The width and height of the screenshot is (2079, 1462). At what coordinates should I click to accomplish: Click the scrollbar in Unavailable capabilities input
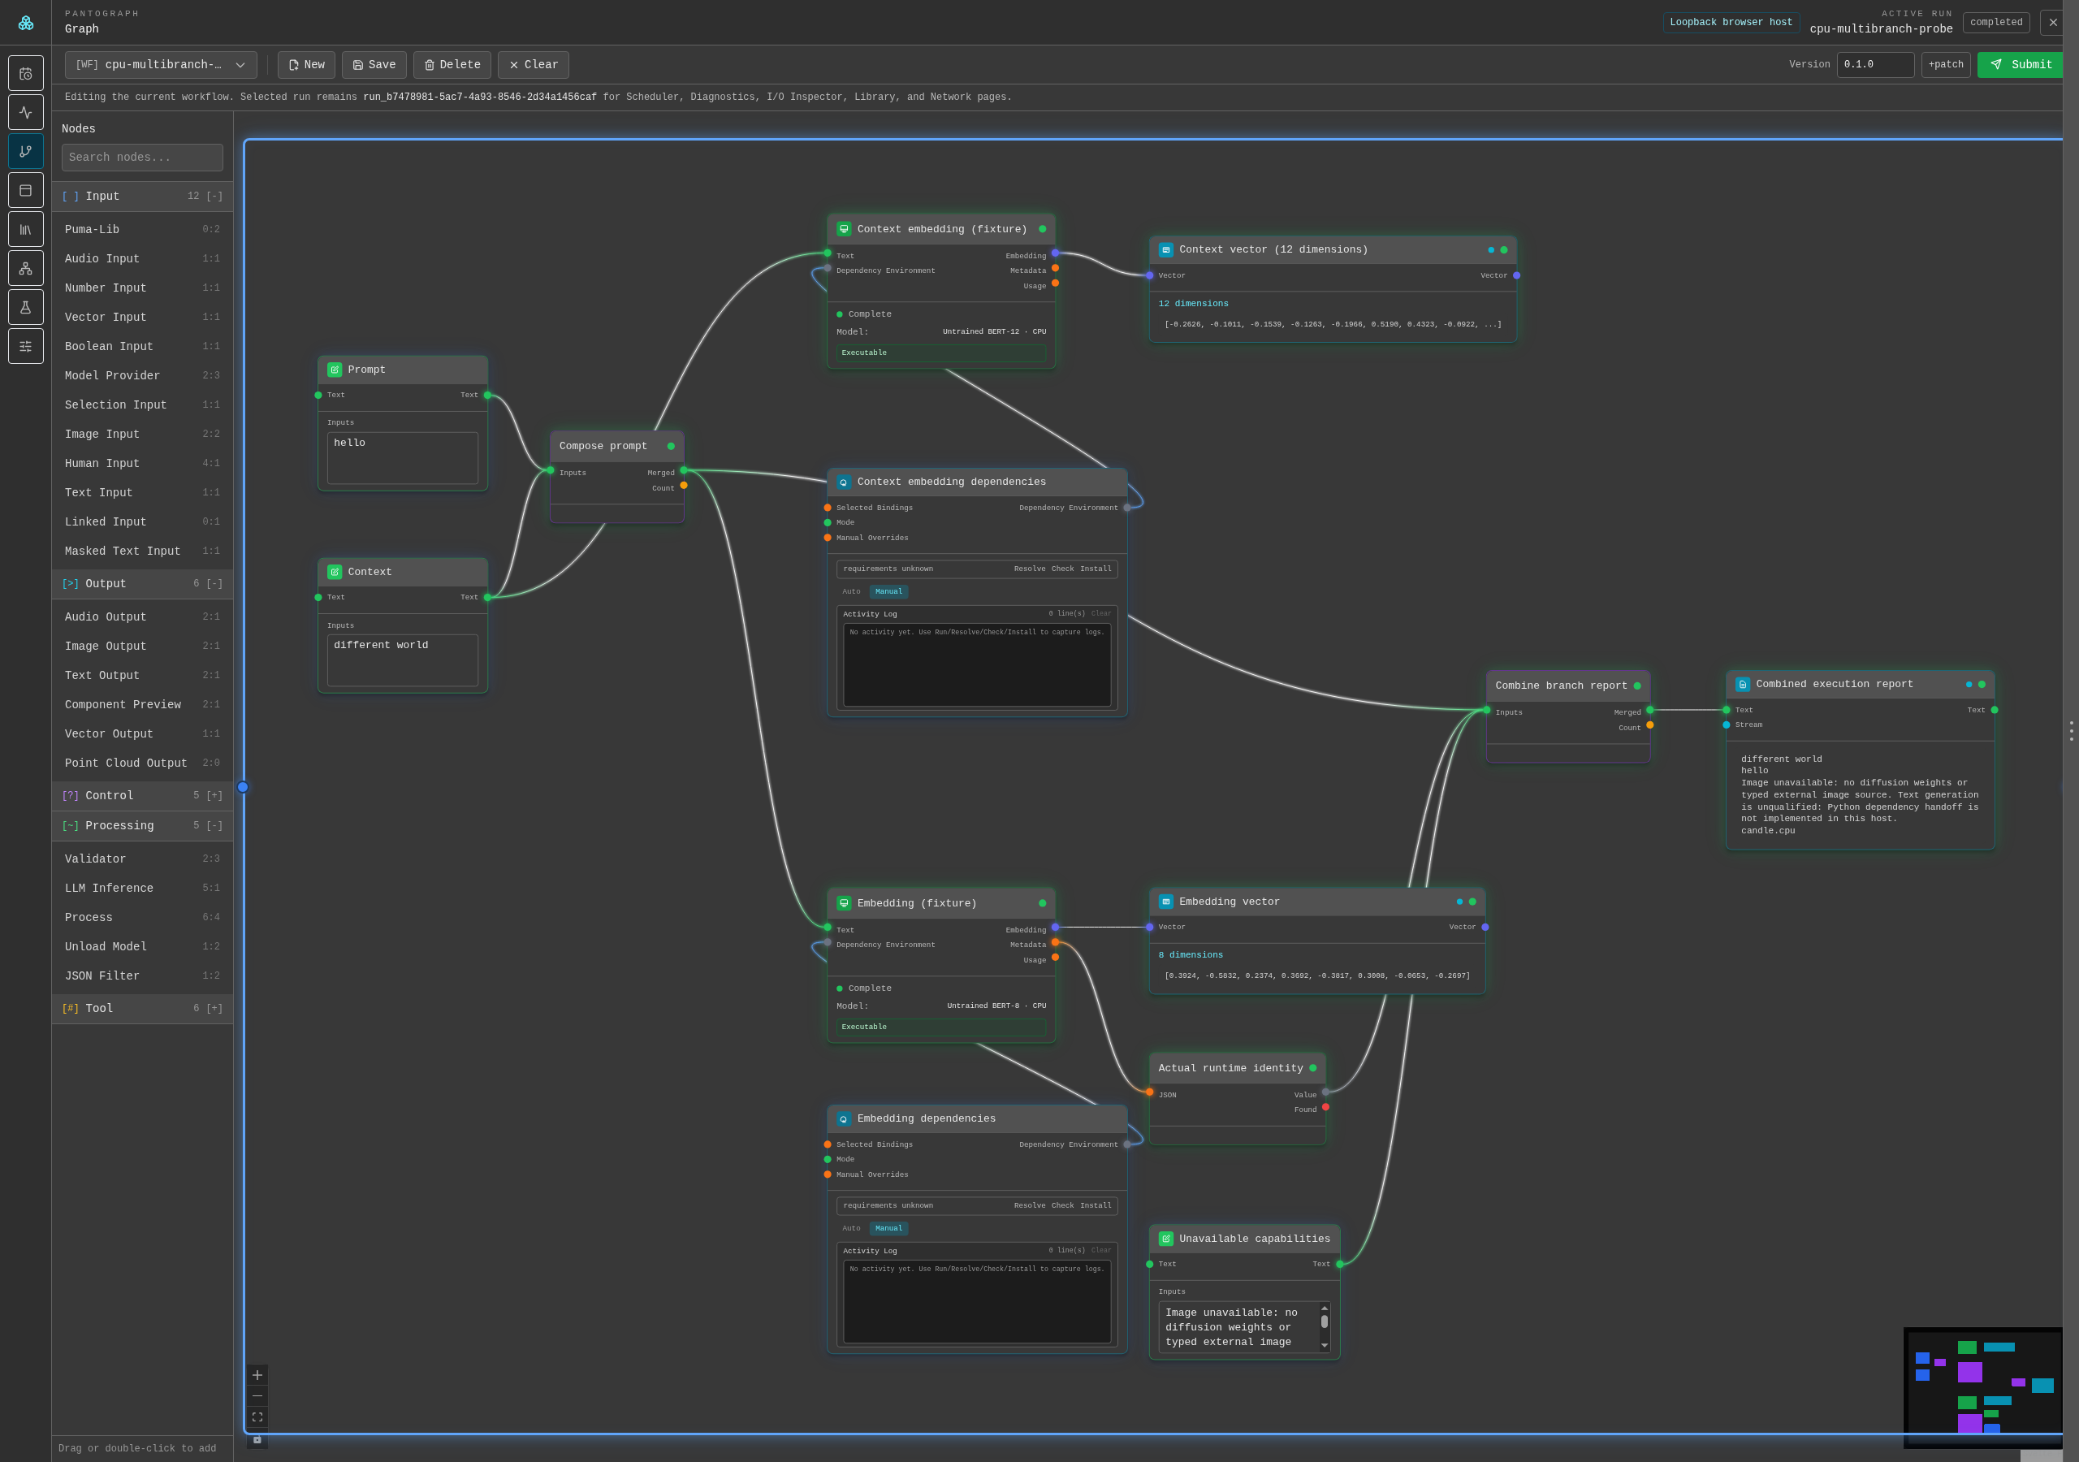point(1324,1327)
